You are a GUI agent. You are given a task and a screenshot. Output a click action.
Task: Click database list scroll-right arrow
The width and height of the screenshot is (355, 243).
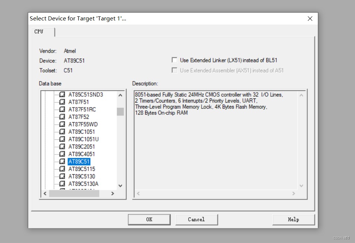click(x=113, y=194)
